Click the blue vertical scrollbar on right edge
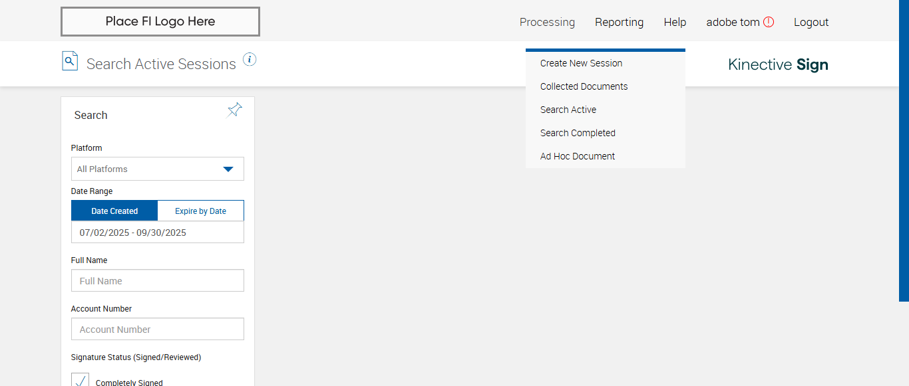 tap(904, 151)
